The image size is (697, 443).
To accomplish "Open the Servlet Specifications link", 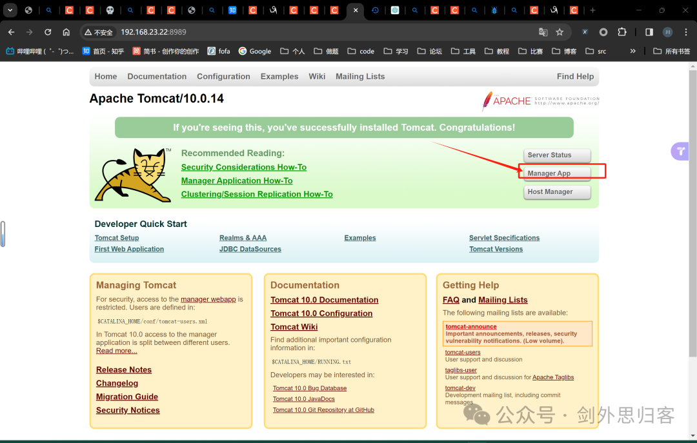I will [504, 238].
